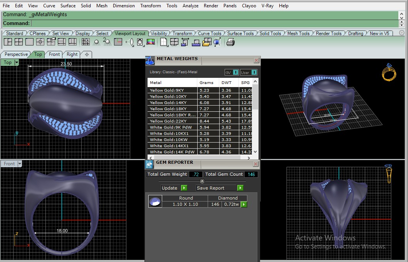408x262 pixels.
Task: Click the Synchronize Views wave icon
Action: click(x=196, y=42)
